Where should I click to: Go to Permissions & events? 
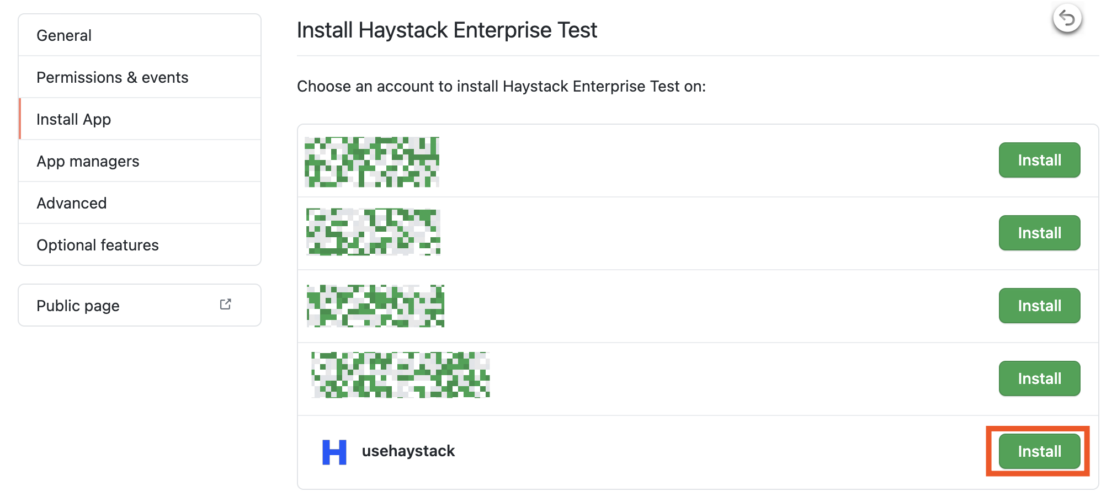(113, 77)
